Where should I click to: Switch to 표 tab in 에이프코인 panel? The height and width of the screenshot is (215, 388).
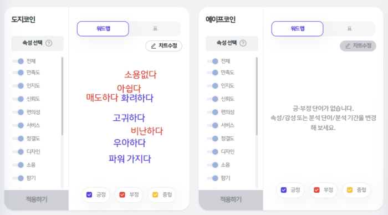click(349, 29)
